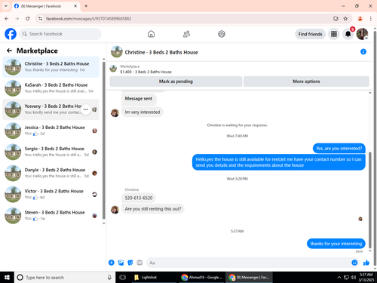This screenshot has width=377, height=283.
Task: Click the Facebook logo
Action: click(11, 34)
